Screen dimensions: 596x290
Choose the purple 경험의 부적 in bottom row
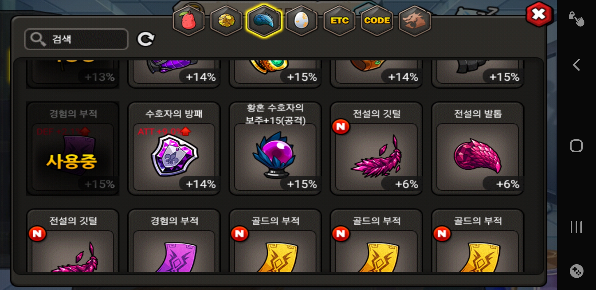click(x=174, y=241)
